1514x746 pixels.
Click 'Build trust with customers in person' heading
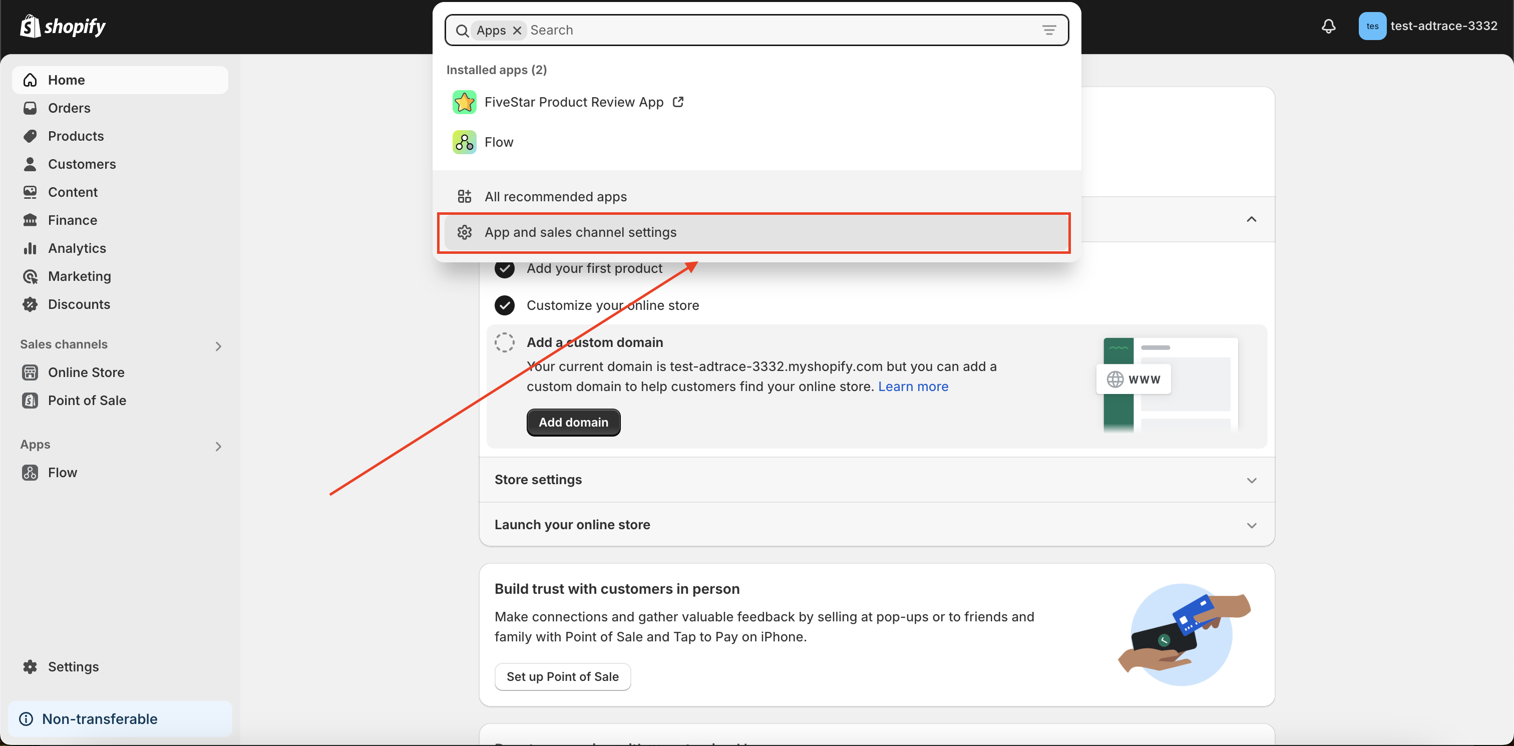click(x=616, y=588)
